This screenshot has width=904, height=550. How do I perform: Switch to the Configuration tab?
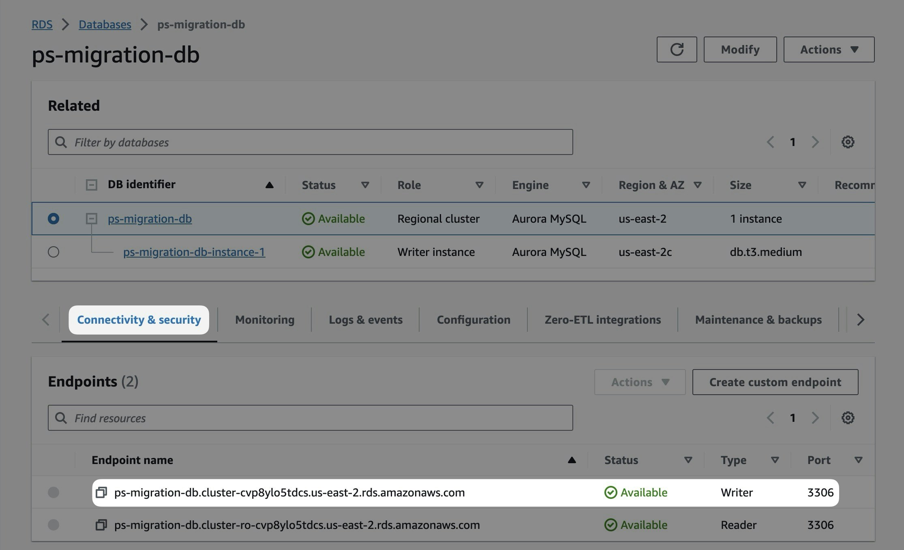pos(473,320)
